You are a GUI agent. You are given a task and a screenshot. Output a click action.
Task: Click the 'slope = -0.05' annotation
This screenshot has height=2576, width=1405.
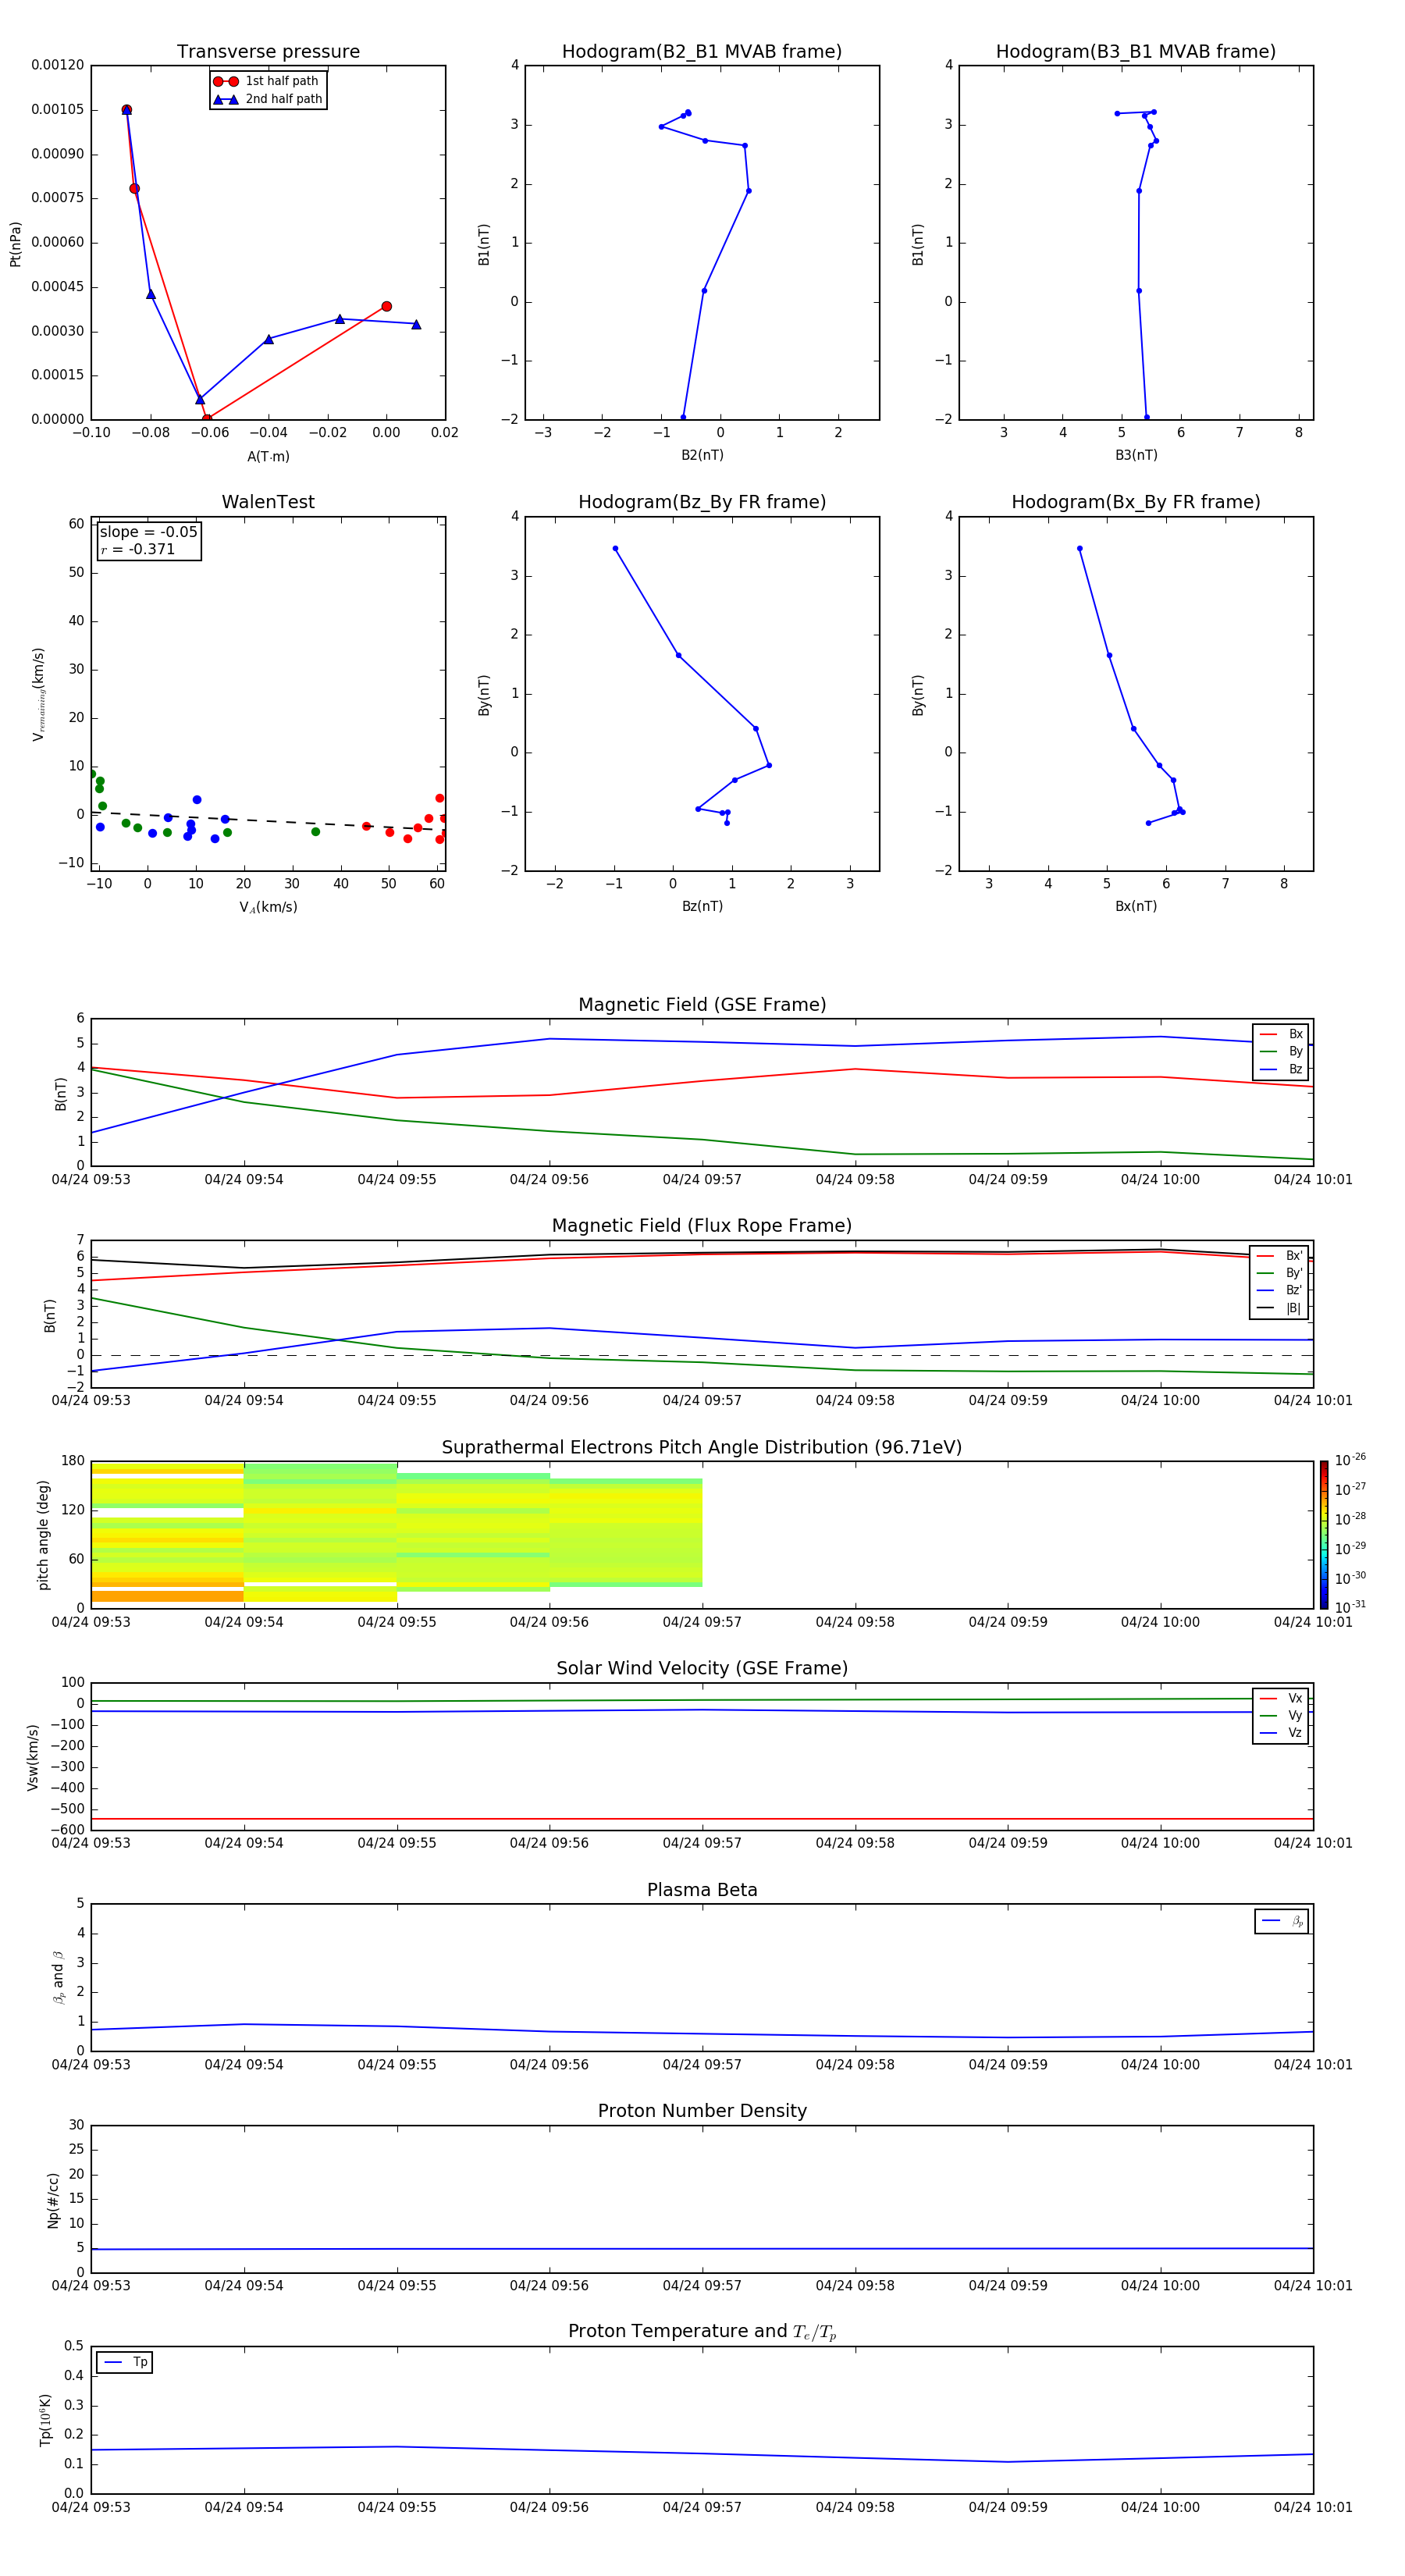149,532
